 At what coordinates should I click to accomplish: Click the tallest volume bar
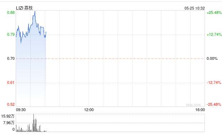pyautogui.click(x=34, y=123)
